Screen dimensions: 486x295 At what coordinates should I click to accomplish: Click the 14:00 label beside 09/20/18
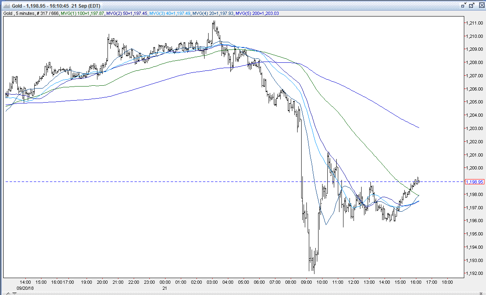tap(25, 283)
